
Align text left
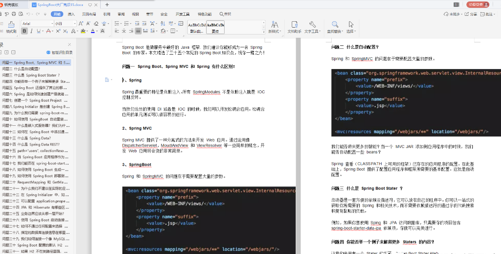[x=116, y=31]
